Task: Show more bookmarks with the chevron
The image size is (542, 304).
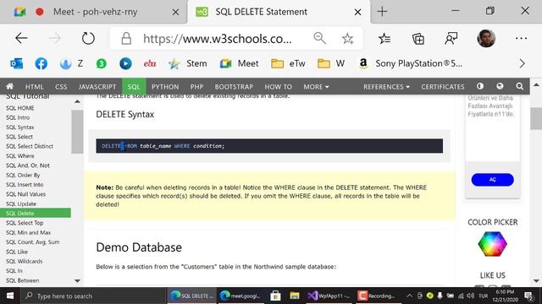Action: (x=522, y=63)
